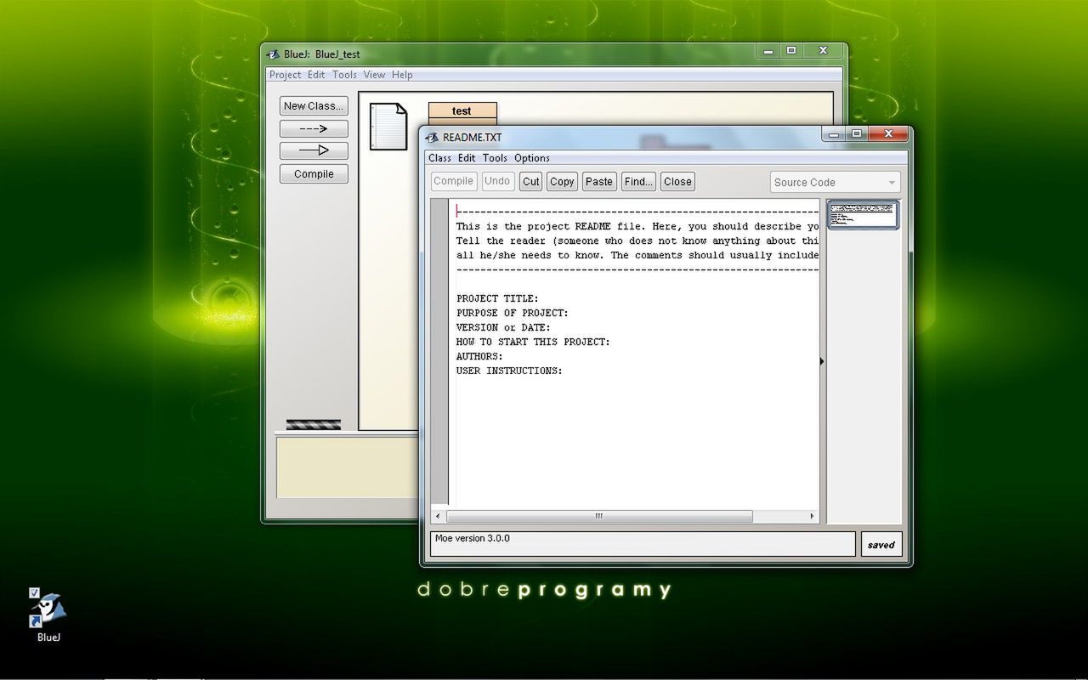
Task: Click the editor's Compile toolbar button
Action: coord(453,181)
